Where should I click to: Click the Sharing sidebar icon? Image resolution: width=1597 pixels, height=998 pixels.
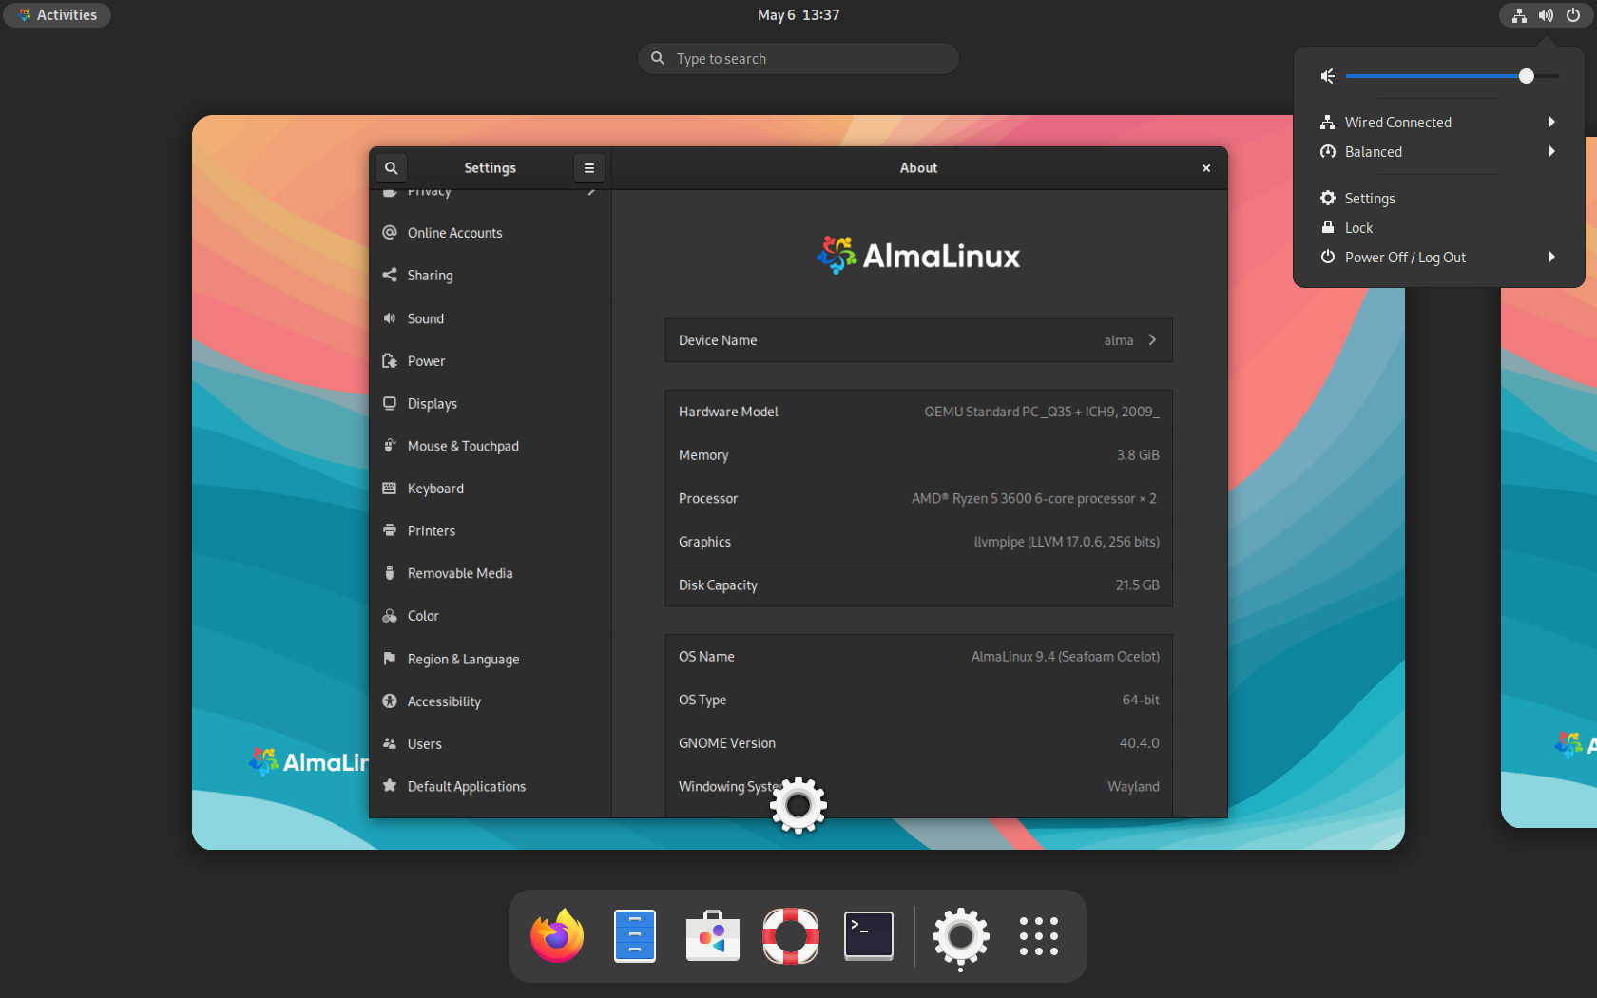(x=390, y=275)
